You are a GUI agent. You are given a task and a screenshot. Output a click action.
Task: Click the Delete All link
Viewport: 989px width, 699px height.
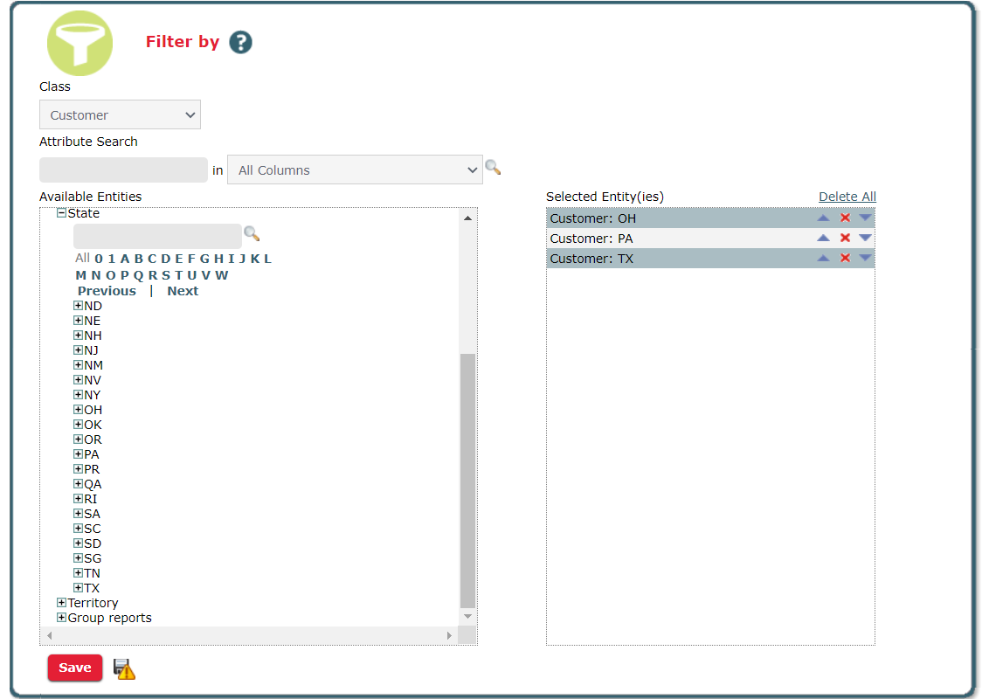847,197
